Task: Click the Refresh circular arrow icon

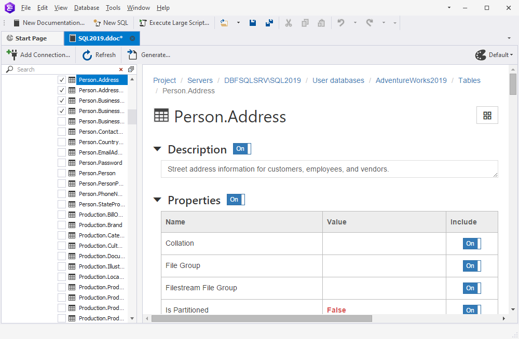Action: (87, 55)
